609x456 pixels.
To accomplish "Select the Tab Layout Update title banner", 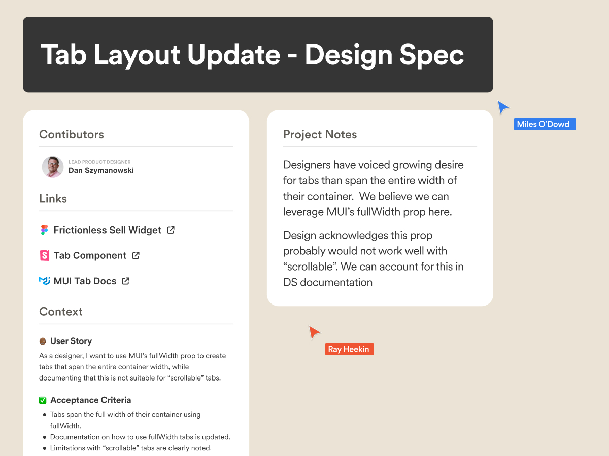I will (x=258, y=55).
